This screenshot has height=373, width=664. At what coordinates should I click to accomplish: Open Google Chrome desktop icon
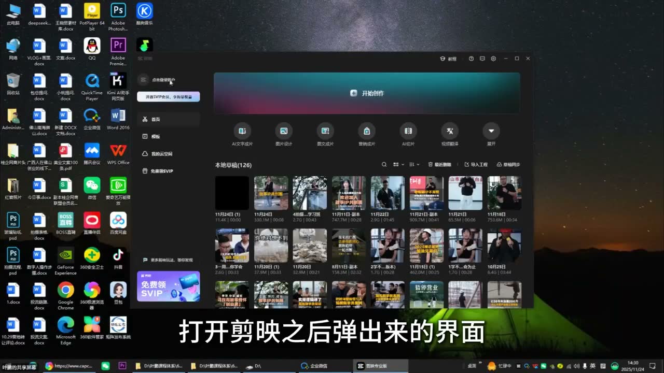tap(65, 296)
